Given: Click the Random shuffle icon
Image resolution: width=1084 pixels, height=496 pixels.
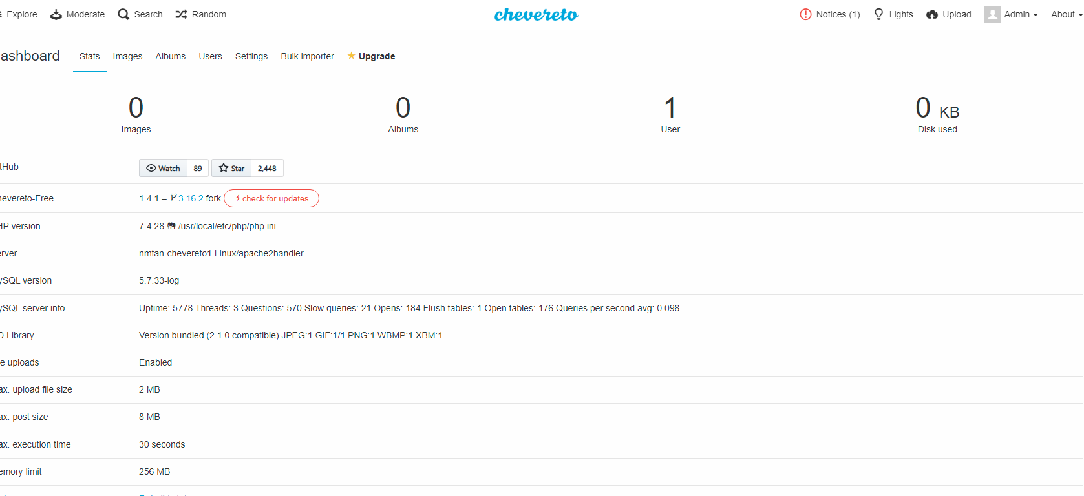Looking at the screenshot, I should [182, 14].
